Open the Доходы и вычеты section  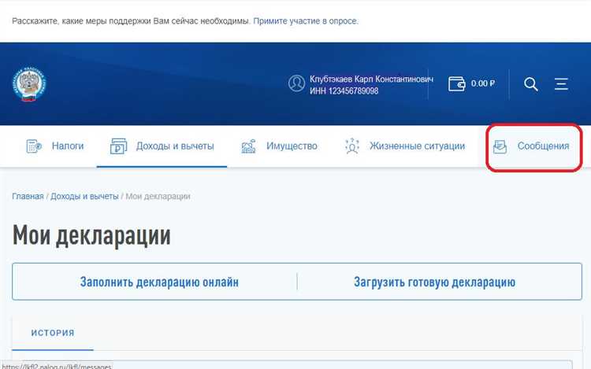pos(175,146)
